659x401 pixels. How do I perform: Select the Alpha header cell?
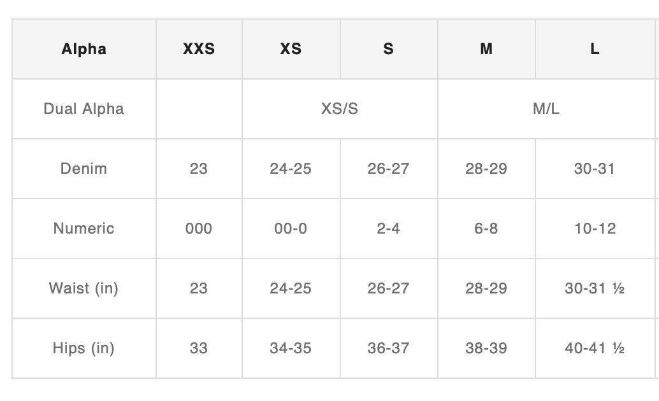(x=84, y=49)
